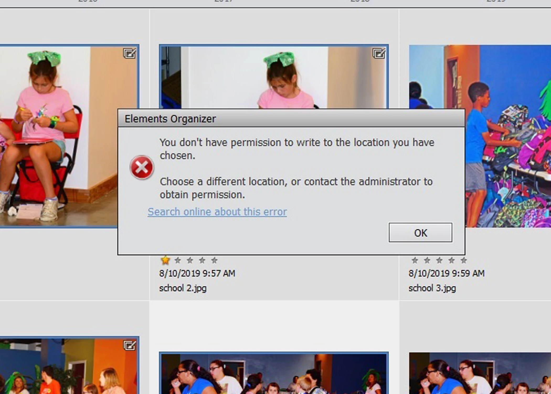Click edited badge on the girl-in-chair photo

point(130,53)
